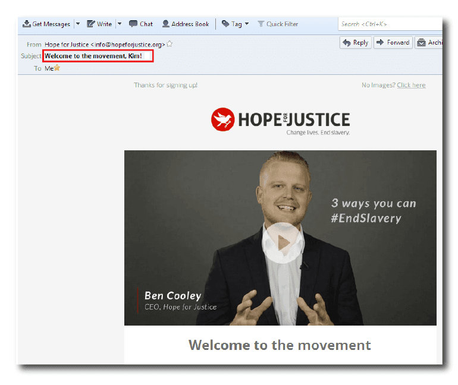458x385 pixels.
Task: Click the Hope for Justice bird logo
Action: click(x=222, y=119)
